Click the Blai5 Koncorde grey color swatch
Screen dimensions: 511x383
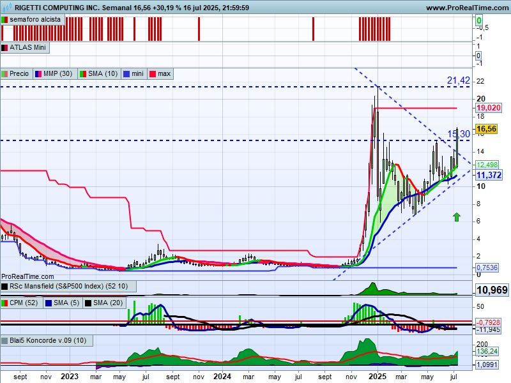[4, 341]
